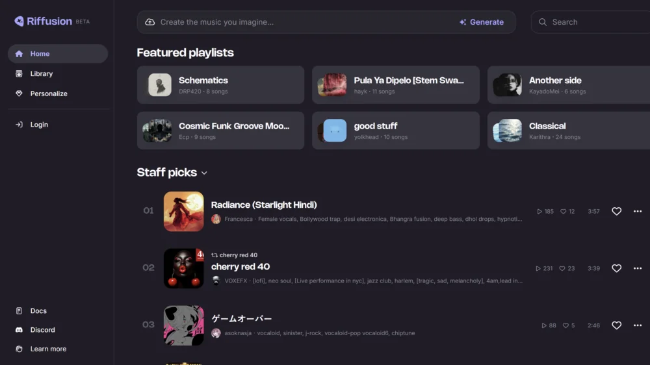The height and width of the screenshot is (365, 650).
Task: Open more options for Radiance track
Action: click(x=637, y=212)
